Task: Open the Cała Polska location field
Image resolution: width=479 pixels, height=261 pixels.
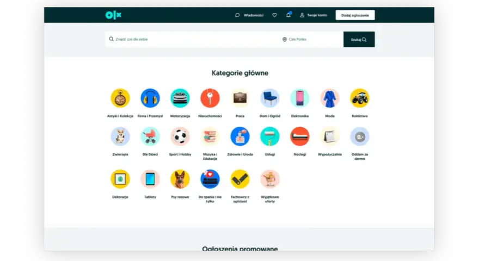Action: [311, 39]
